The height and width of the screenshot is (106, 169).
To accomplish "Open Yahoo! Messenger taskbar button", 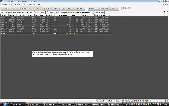I will 34,104.
